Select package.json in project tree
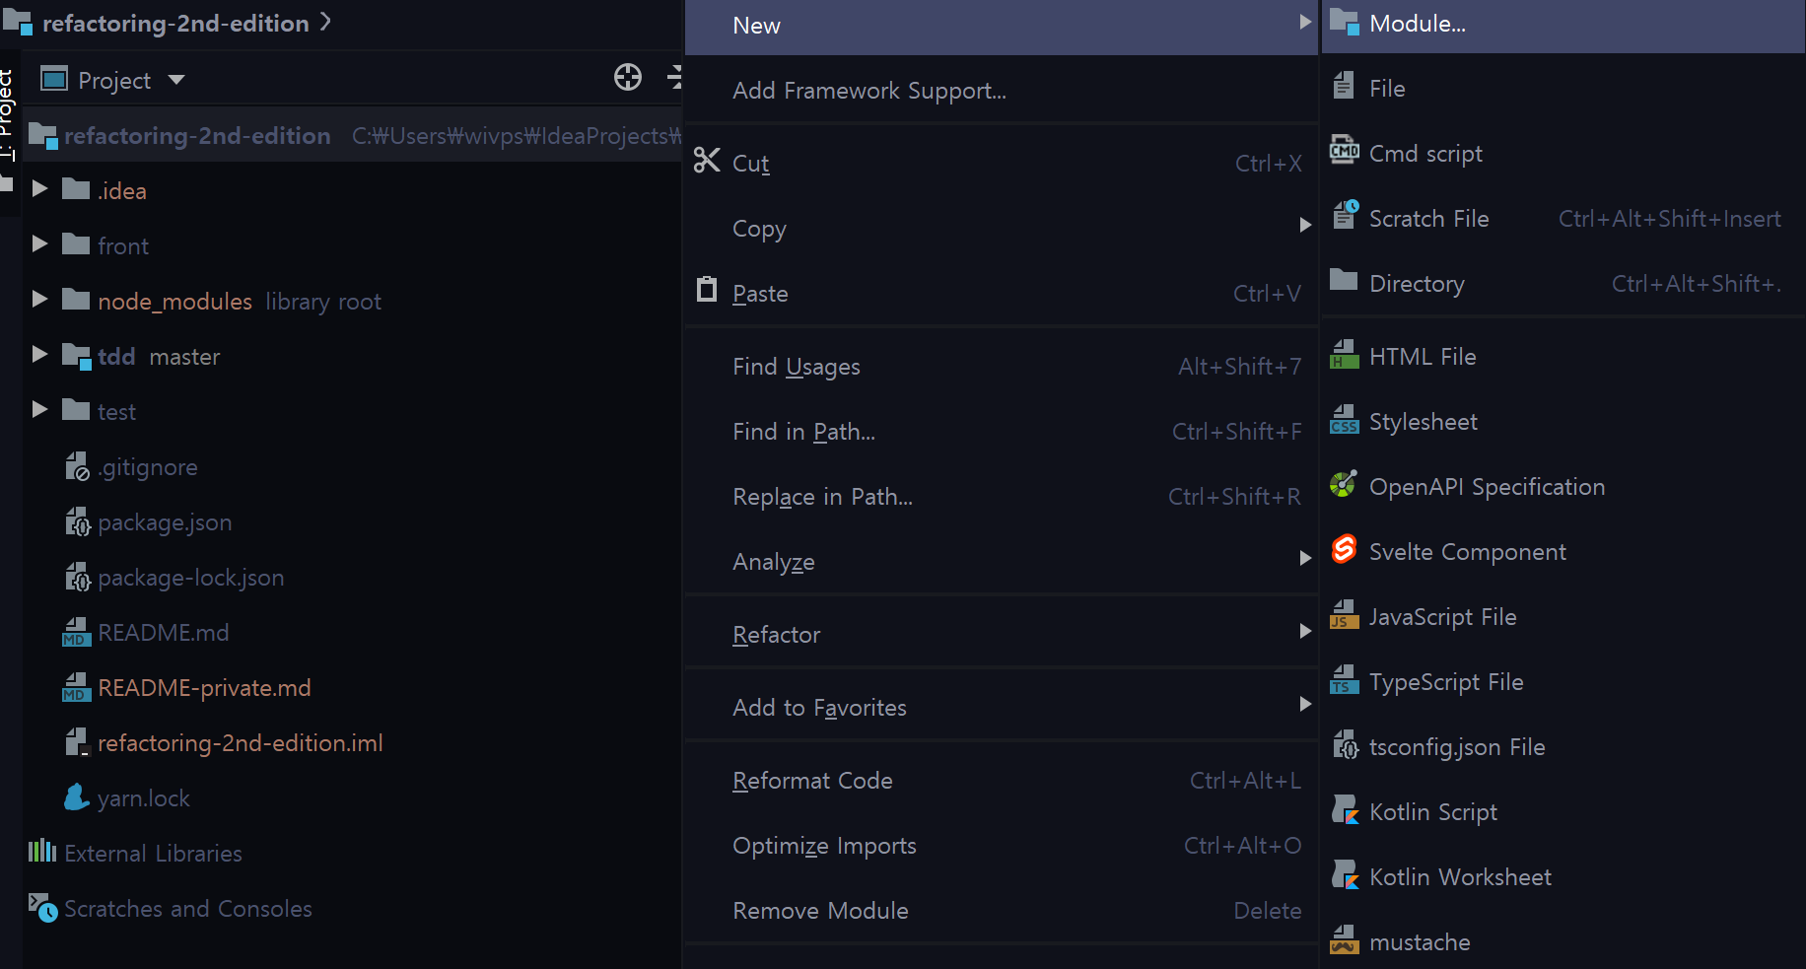The height and width of the screenshot is (969, 1806). (165, 522)
